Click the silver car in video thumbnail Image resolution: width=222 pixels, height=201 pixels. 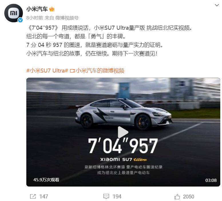(x=124, y=114)
